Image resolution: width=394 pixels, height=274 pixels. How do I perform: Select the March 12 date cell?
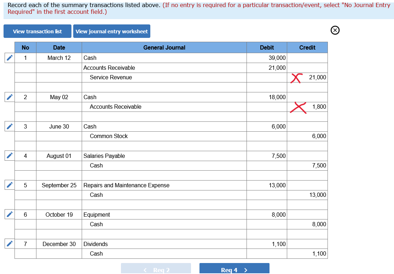(x=59, y=58)
